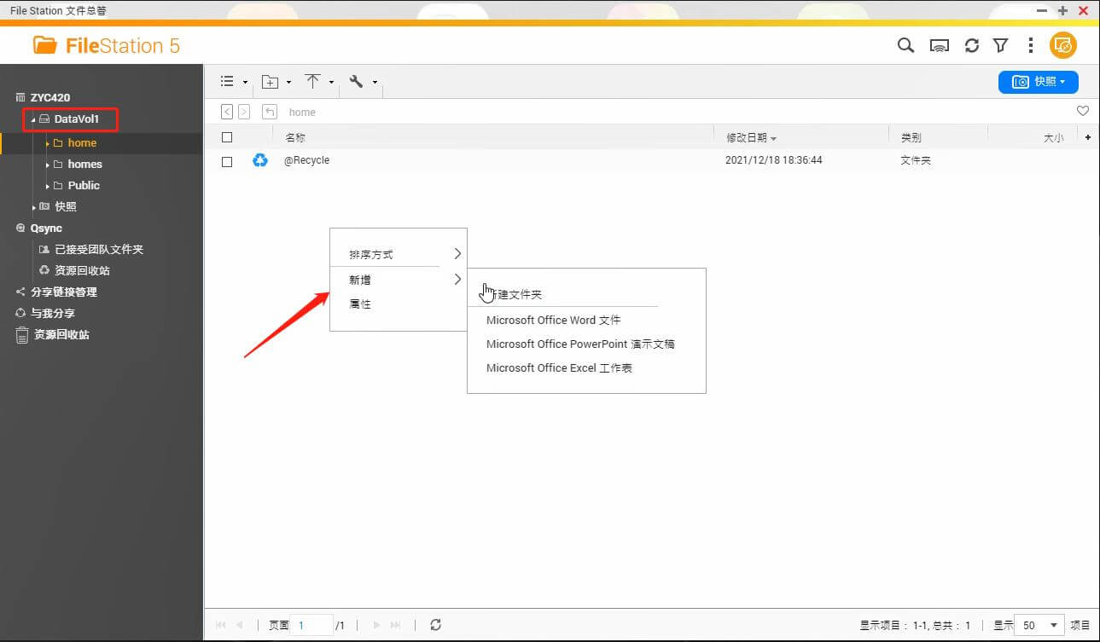
Task: Open the smart filter funnel icon
Action: (1001, 46)
